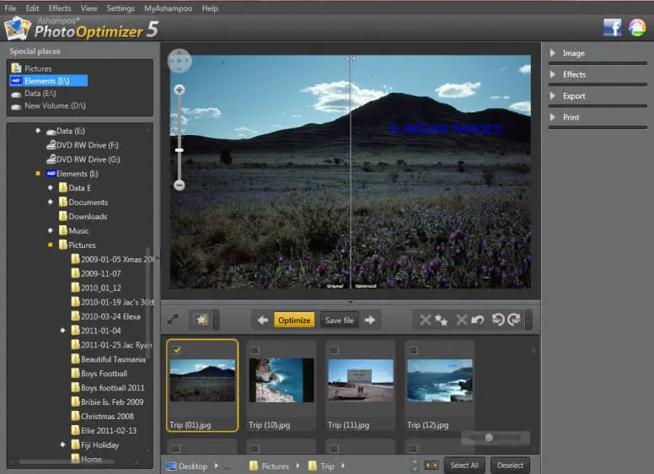
Task: Open the File menu
Action: click(10, 8)
